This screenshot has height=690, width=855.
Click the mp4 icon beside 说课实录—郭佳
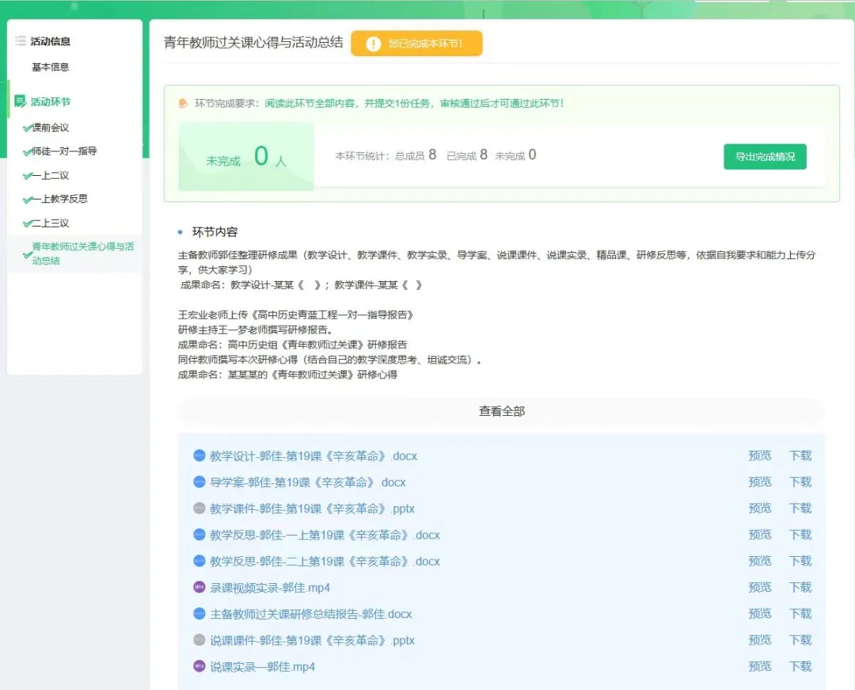(x=199, y=666)
